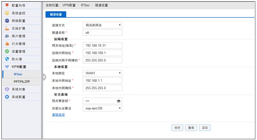Image resolution: width=257 pixels, height=140 pixels.
Task: Select the 隧道设置 tab
Action: coord(56,14)
